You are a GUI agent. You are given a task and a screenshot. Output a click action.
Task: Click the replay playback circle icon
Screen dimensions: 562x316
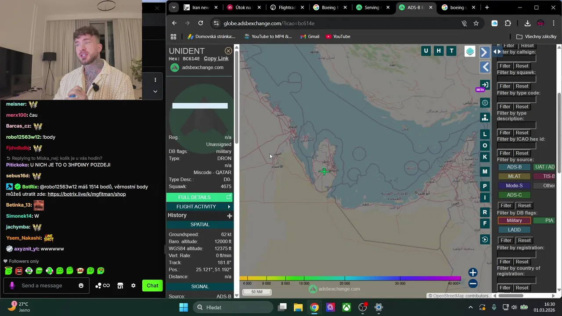485,240
